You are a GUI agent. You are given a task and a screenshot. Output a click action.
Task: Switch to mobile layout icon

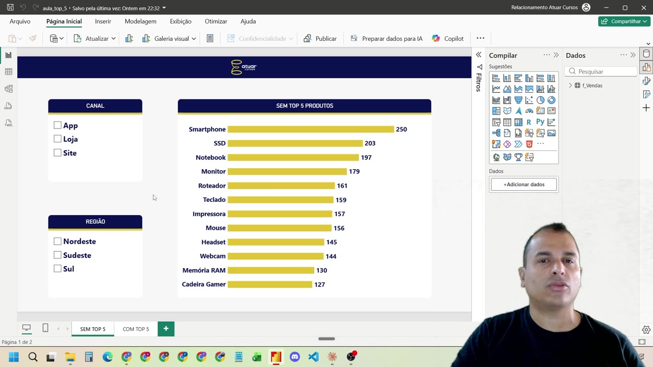(45, 328)
